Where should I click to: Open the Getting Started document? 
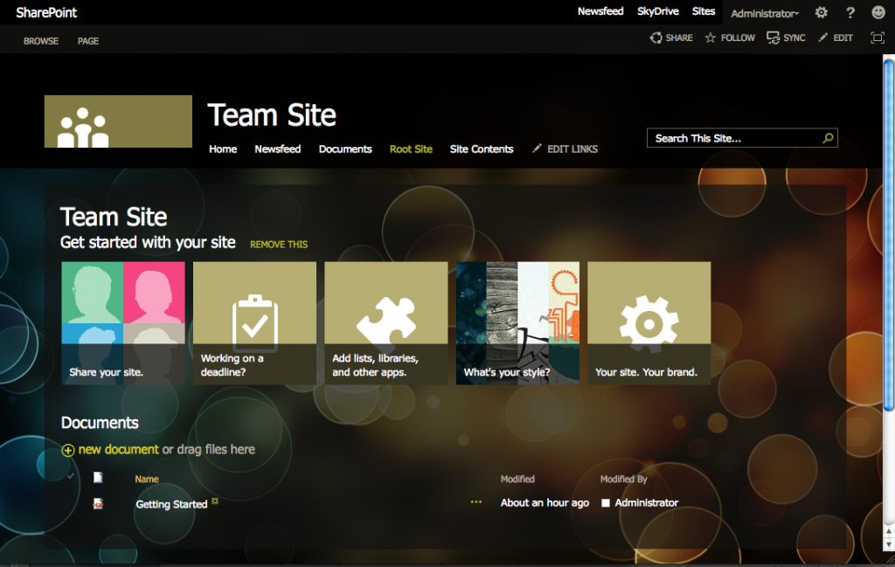[171, 504]
